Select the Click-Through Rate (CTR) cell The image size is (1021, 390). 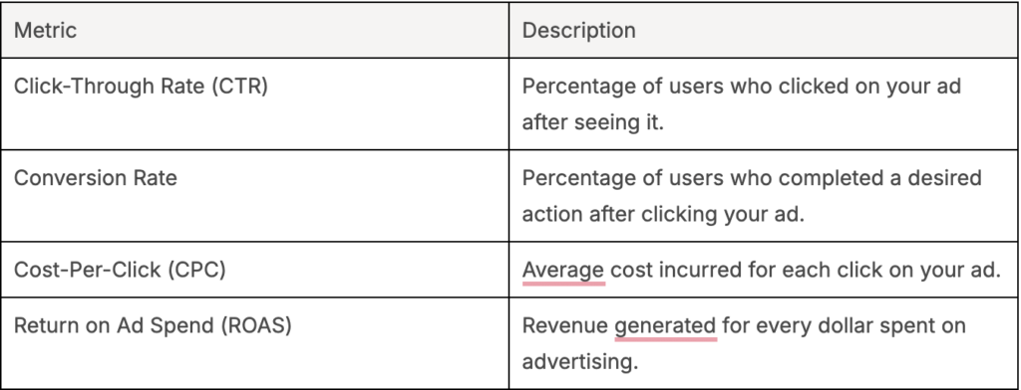pos(254,104)
